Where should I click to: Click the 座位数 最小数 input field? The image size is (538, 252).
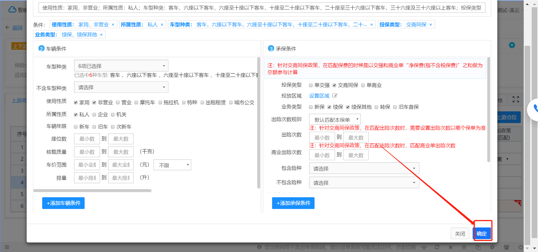pyautogui.click(x=87, y=139)
